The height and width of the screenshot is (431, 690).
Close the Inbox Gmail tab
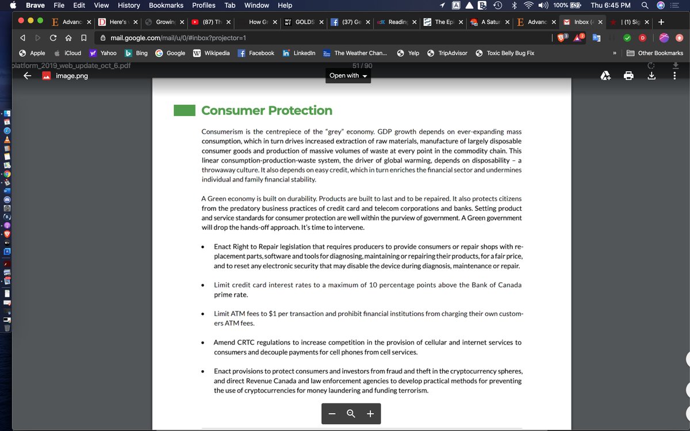[601, 22]
